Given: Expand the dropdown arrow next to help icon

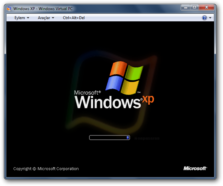Looking at the screenshot, I should [210, 18].
